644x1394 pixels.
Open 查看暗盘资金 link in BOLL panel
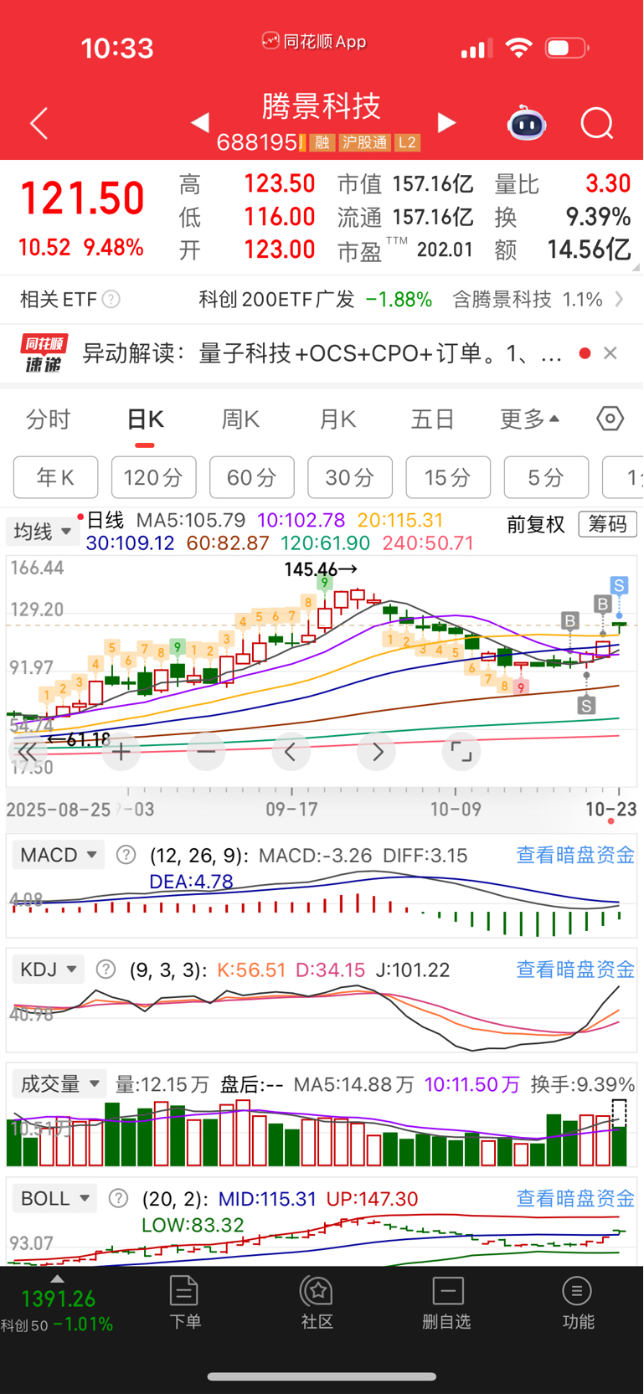click(x=575, y=1199)
